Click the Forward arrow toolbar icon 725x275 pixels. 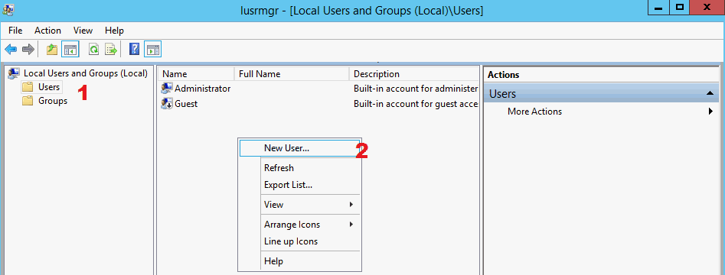click(28, 49)
